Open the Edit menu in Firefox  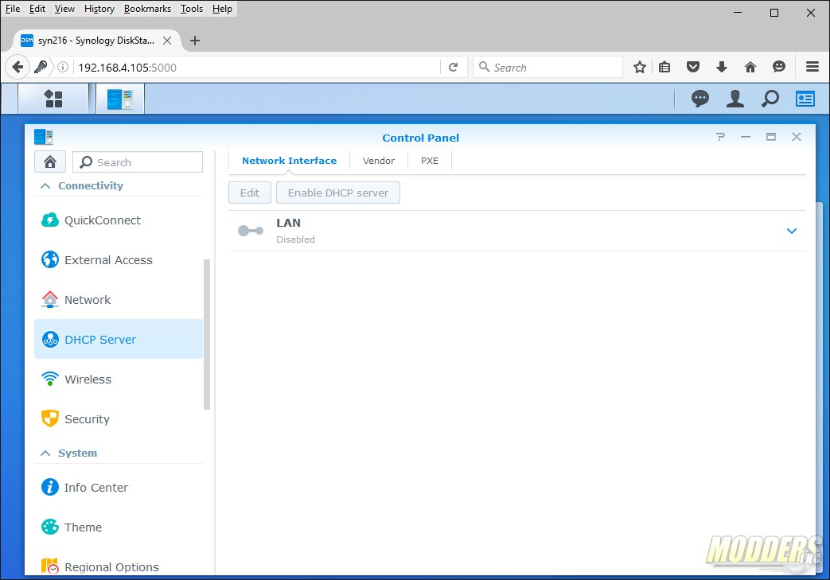click(37, 9)
